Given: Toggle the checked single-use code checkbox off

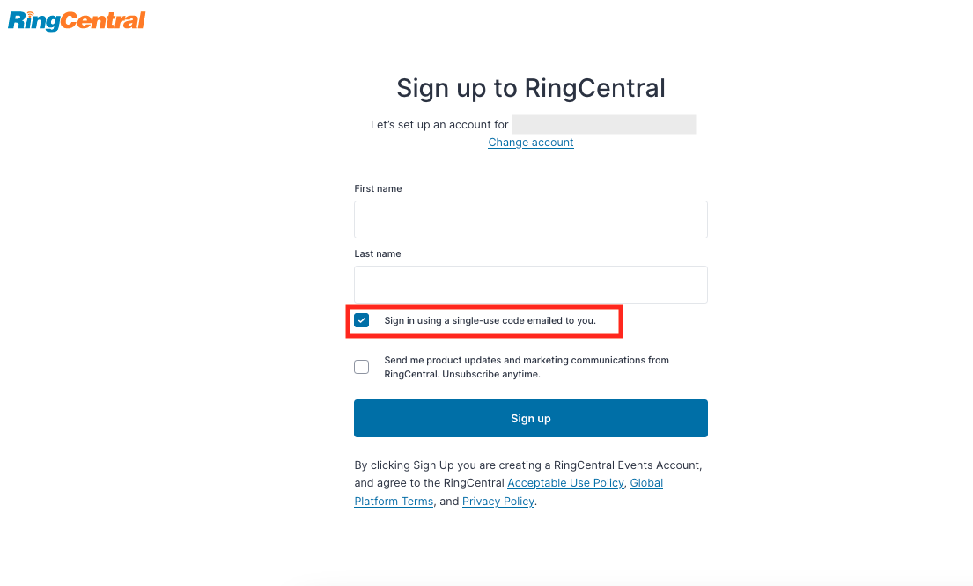Looking at the screenshot, I should click(361, 319).
